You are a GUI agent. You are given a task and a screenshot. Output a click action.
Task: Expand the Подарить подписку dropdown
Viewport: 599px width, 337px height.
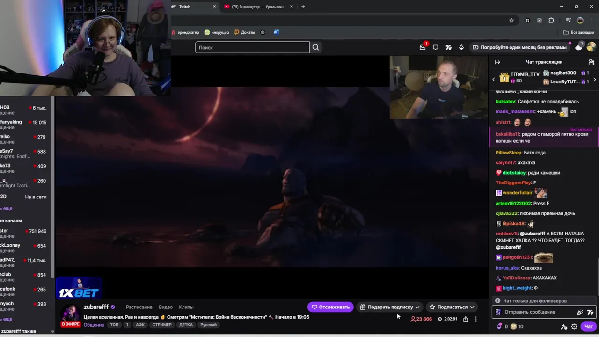pos(417,307)
